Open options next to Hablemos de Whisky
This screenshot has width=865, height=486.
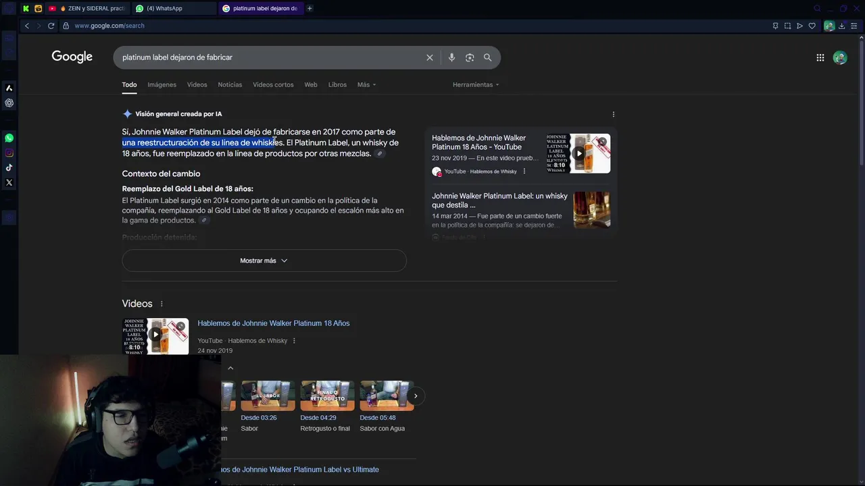(294, 341)
